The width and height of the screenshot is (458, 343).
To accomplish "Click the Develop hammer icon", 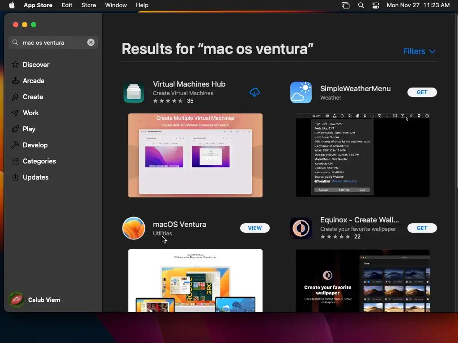I will (x=15, y=145).
